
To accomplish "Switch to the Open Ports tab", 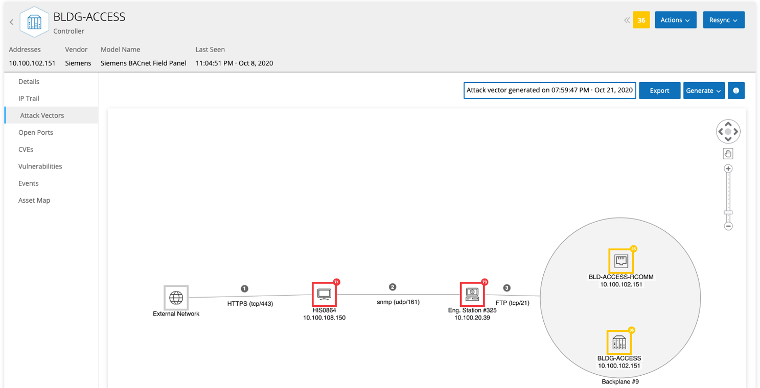I will 36,132.
